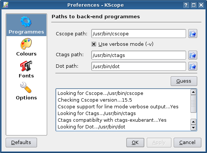Click the Defaults button
Viewport: 207px width, 153px height.
pyautogui.click(x=21, y=143)
